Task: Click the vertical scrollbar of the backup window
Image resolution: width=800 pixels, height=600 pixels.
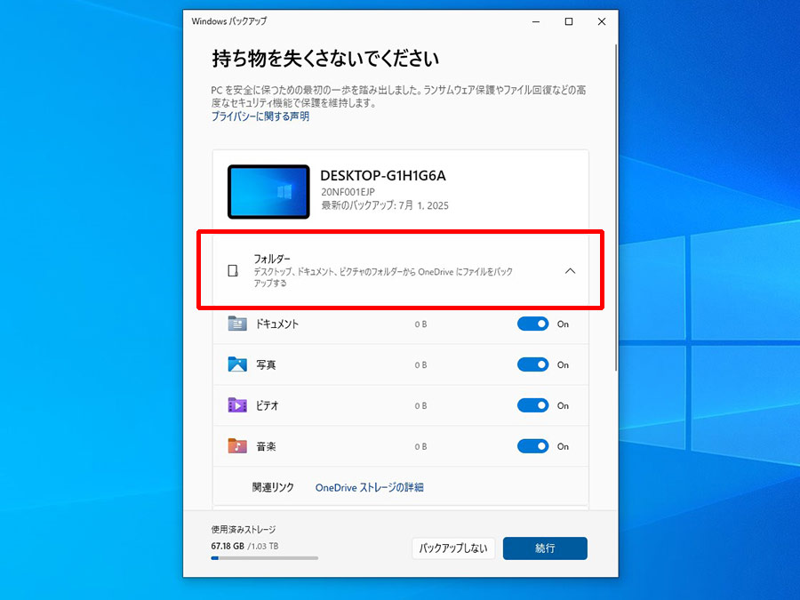Action: [616, 208]
